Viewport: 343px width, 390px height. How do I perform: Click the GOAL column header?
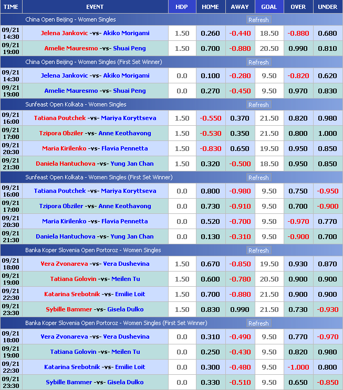269,7
